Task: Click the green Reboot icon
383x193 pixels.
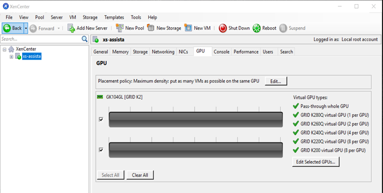Action: [x=257, y=28]
